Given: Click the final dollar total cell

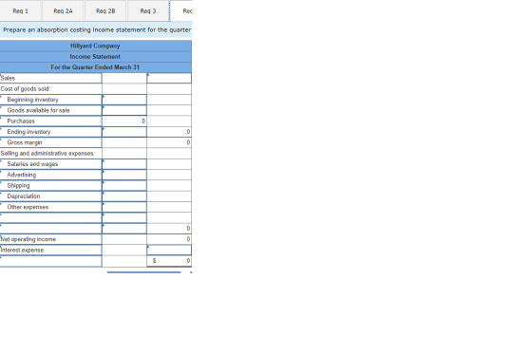Looking at the screenshot, I should point(169,261).
